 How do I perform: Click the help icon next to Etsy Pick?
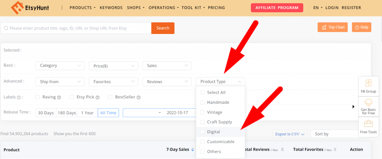pyautogui.click(x=98, y=97)
